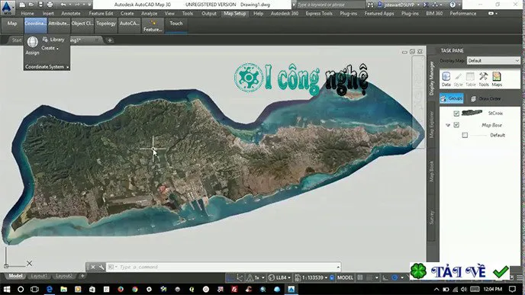Click the annotation scale warning triangle icon
Viewport: 525px width, 295px height.
pos(250,277)
